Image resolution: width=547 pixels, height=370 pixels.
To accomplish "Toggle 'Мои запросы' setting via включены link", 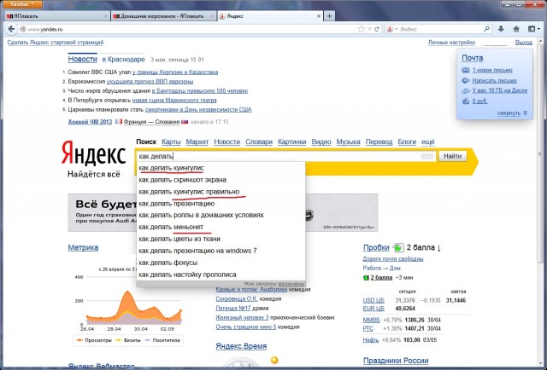I will (x=291, y=282).
